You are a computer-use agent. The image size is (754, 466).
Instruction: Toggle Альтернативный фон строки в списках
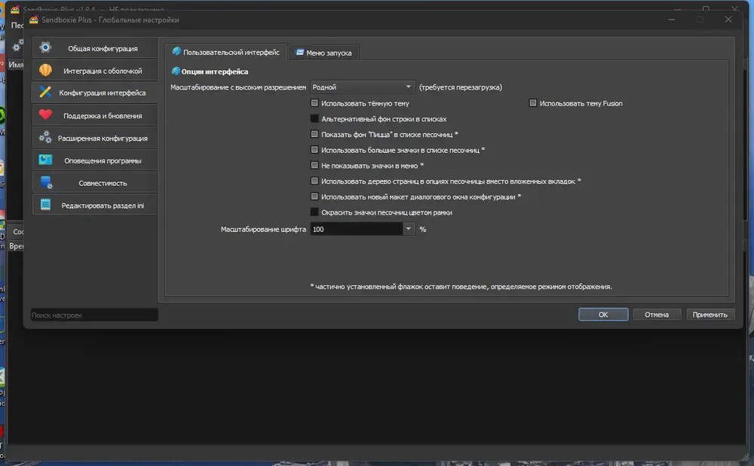click(x=314, y=118)
